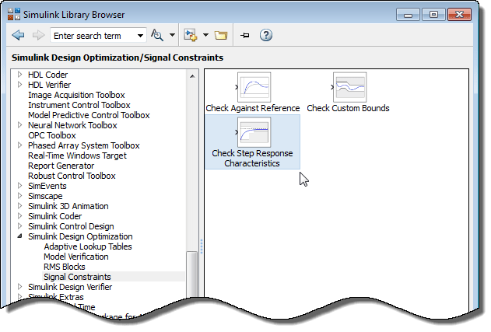Open the new model dropdown arrow
491x332 pixels.
[x=205, y=35]
